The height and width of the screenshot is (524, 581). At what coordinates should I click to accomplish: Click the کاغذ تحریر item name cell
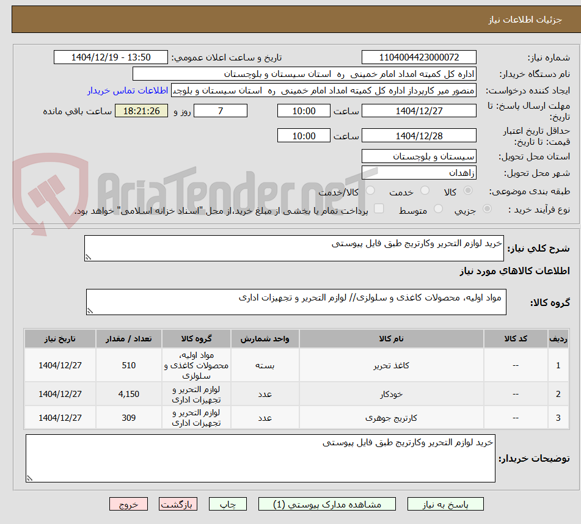391,365
